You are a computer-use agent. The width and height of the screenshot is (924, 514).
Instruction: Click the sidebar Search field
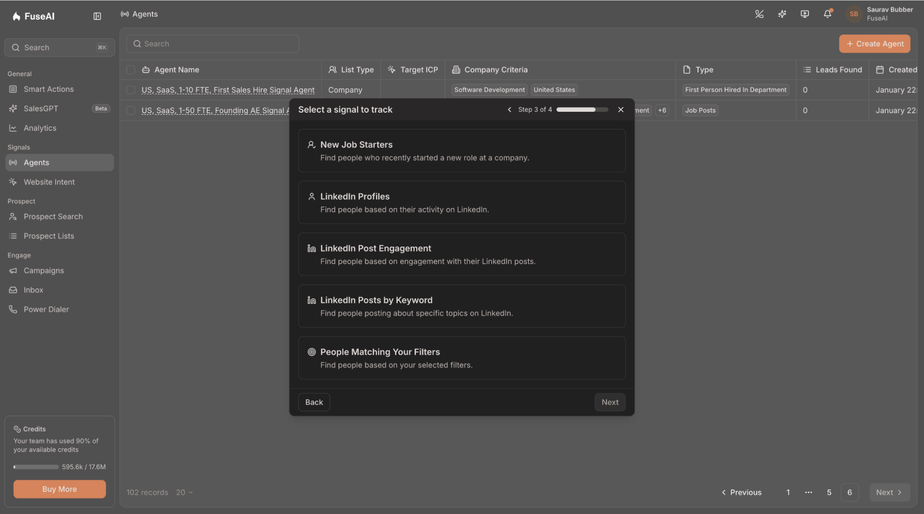pos(60,48)
